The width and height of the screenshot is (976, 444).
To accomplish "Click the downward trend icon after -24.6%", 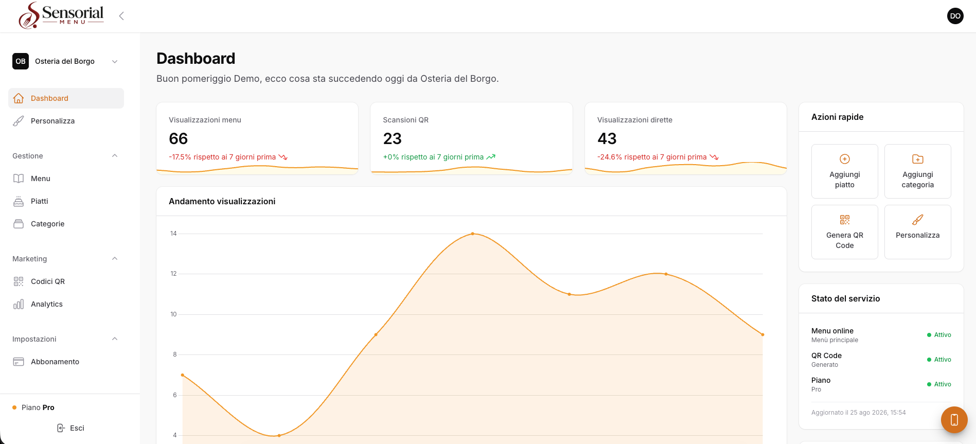I will click(714, 157).
